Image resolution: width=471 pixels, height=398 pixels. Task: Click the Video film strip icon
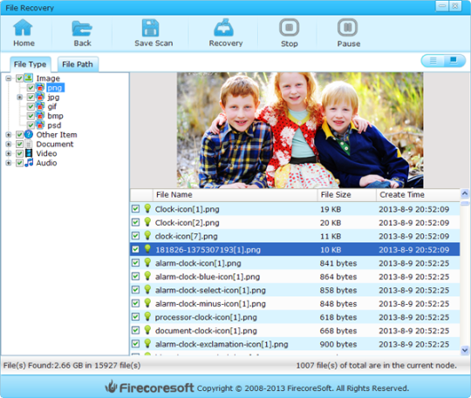pos(29,153)
